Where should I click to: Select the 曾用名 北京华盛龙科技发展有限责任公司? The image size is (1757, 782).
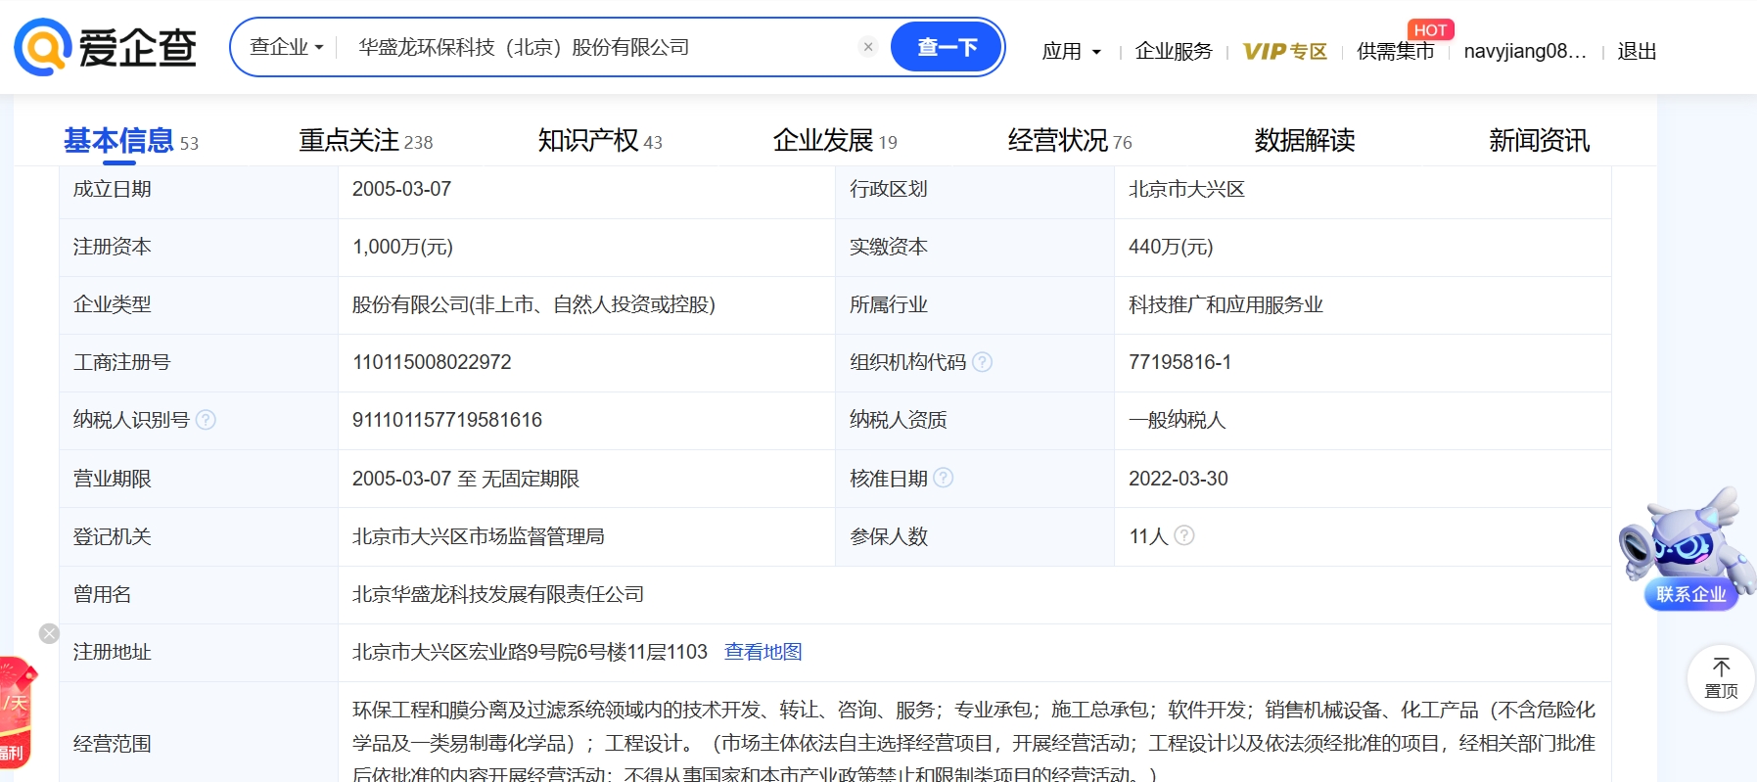click(x=497, y=594)
